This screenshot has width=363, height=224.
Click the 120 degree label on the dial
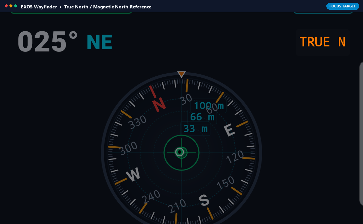235,157
